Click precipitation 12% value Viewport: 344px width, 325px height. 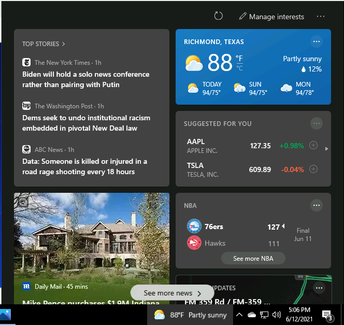311,69
